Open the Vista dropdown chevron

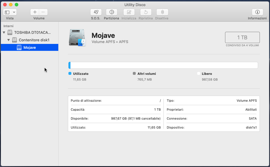14,12
